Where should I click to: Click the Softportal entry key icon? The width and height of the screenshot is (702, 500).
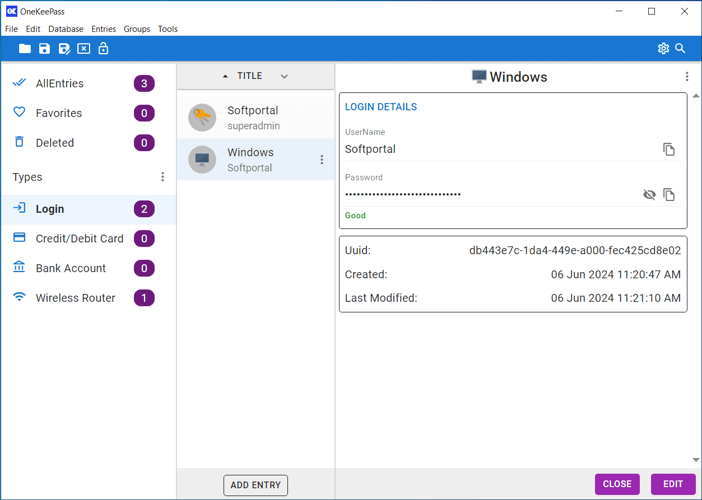[x=202, y=118]
